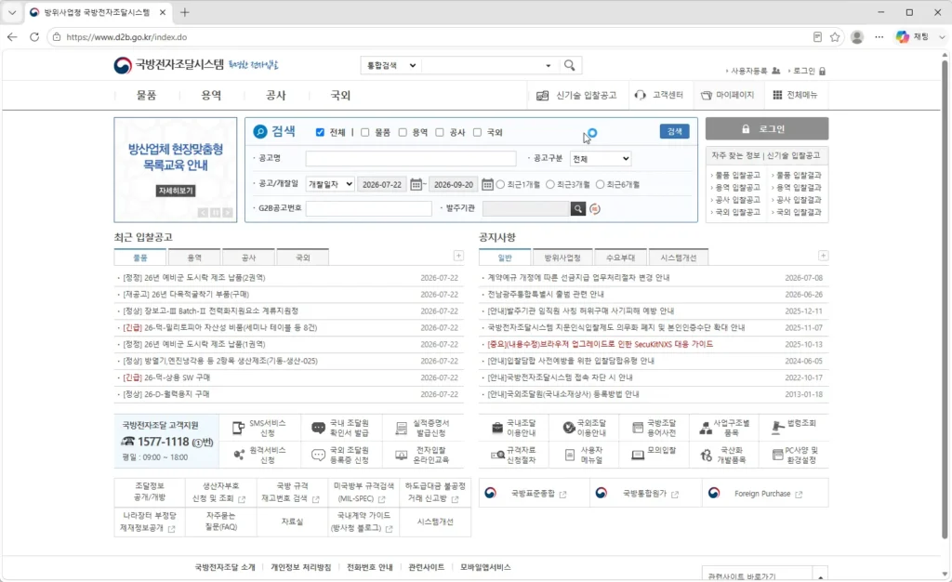The image size is (952, 582).
Task: Open the 국외 main menu
Action: pyautogui.click(x=340, y=95)
